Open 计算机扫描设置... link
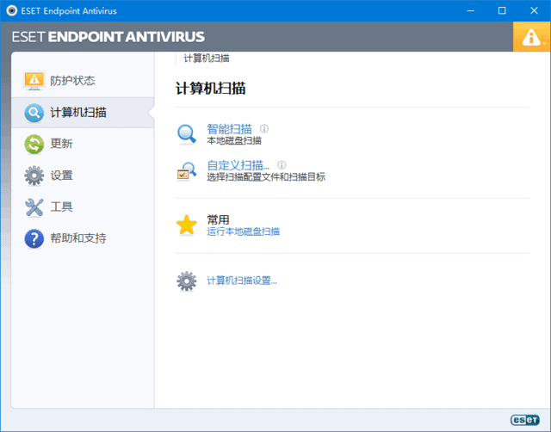The width and height of the screenshot is (551, 432). (241, 281)
